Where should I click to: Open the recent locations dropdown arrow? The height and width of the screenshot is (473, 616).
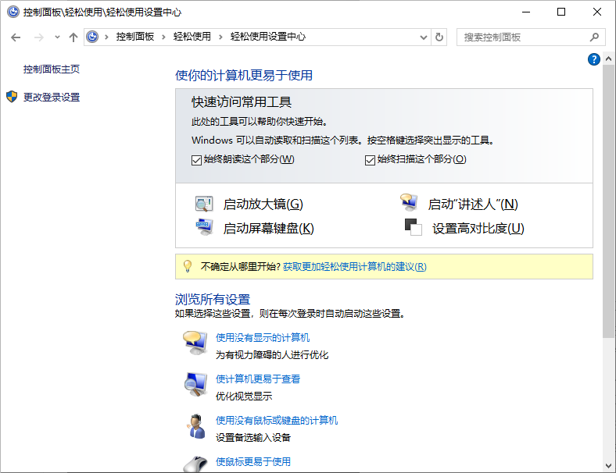coord(57,37)
